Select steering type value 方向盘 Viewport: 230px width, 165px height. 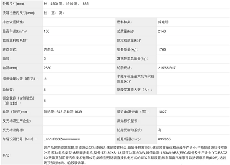[49, 49]
